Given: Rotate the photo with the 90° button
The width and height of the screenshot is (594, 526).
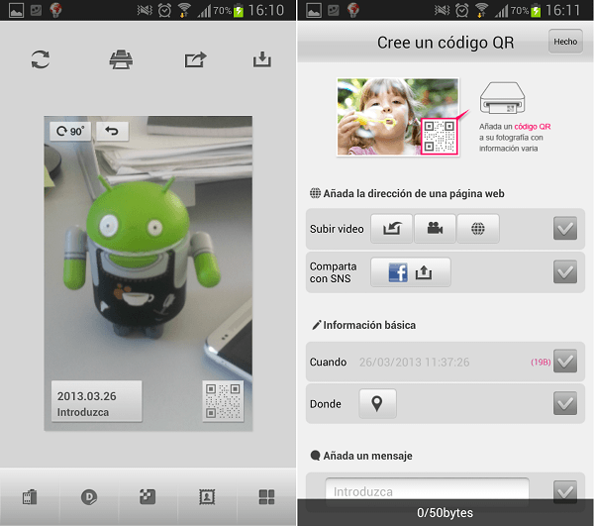Looking at the screenshot, I should point(70,131).
